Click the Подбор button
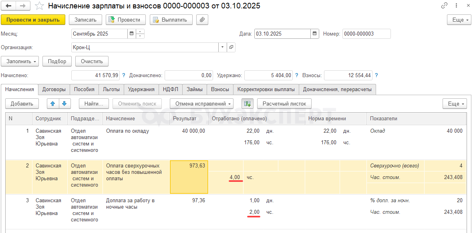Screen dimensions: 473x233 [57, 62]
